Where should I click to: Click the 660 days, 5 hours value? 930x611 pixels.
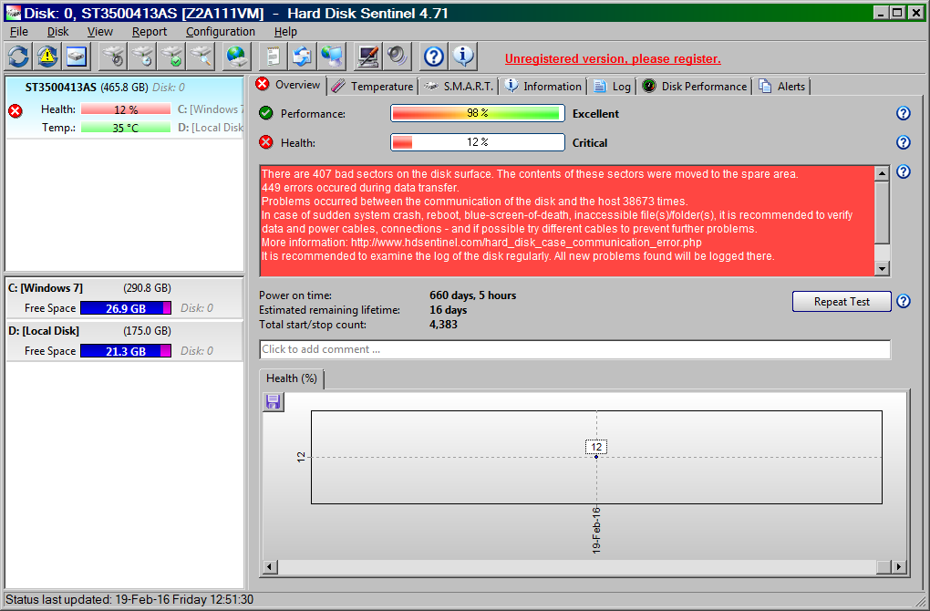pyautogui.click(x=472, y=295)
